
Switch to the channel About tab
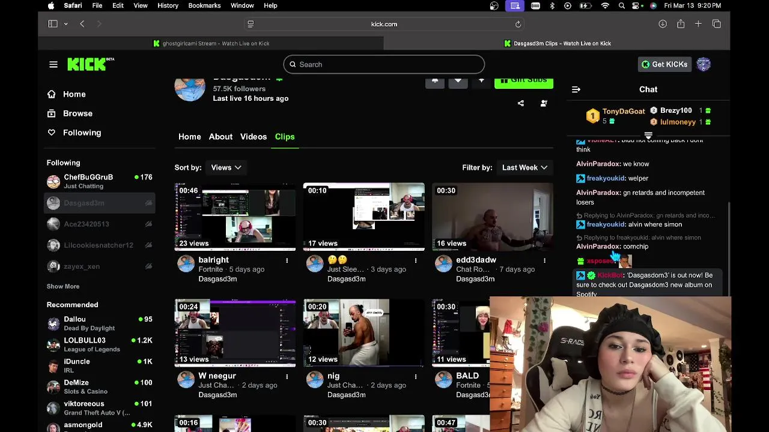(220, 137)
